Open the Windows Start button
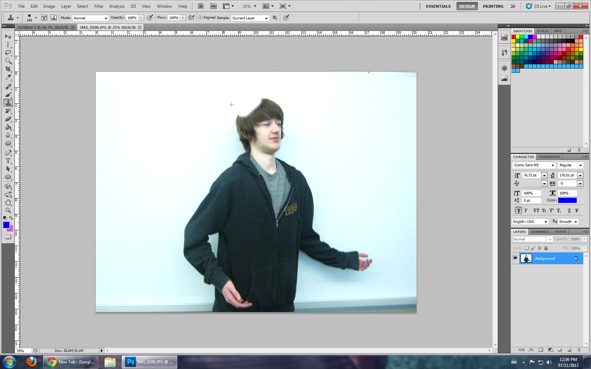 point(9,362)
